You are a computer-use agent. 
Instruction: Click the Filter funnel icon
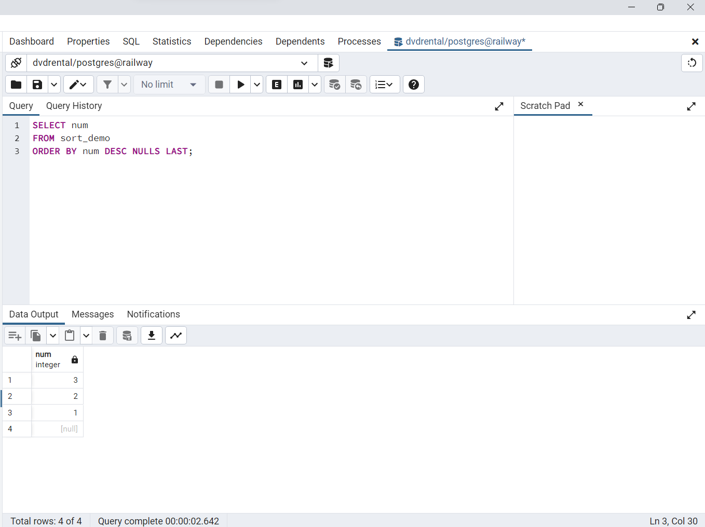pos(107,85)
